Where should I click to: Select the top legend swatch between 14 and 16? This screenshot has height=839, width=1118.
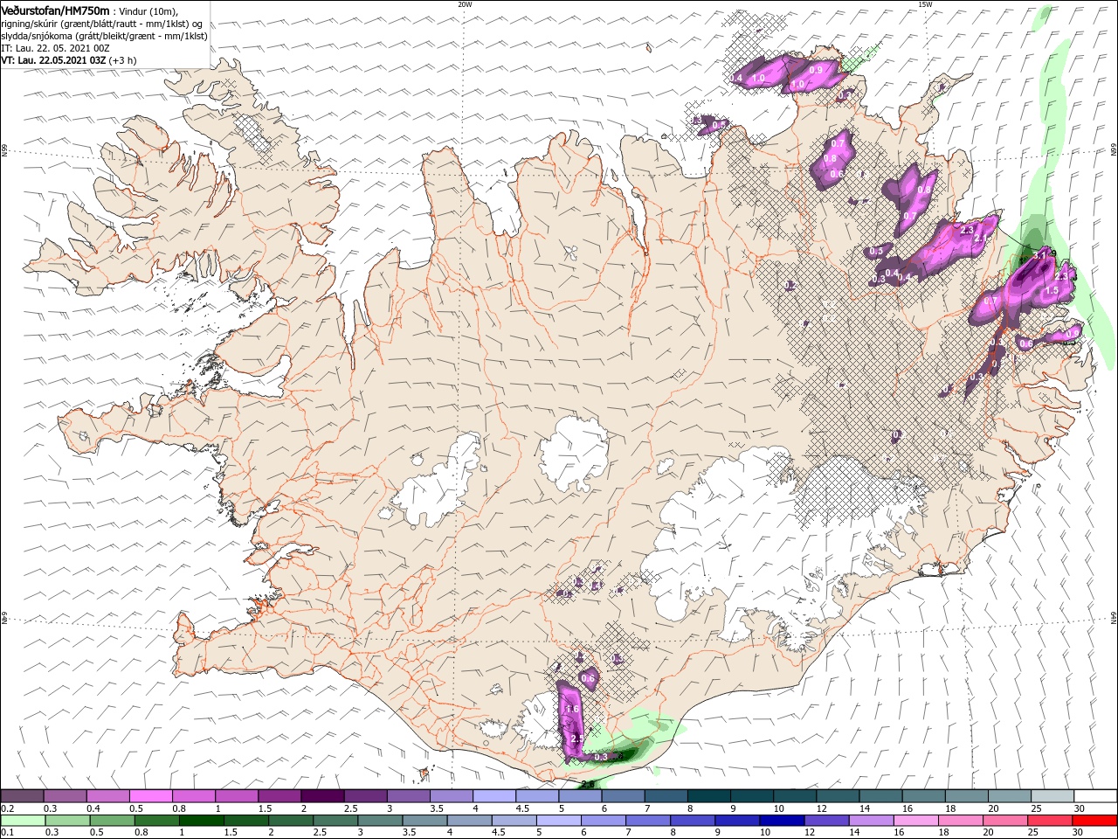click(882, 796)
